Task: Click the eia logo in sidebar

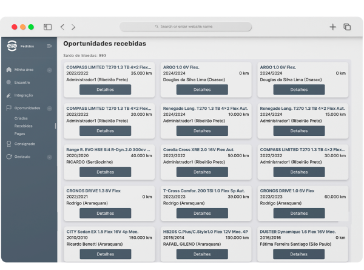Action: point(12,46)
